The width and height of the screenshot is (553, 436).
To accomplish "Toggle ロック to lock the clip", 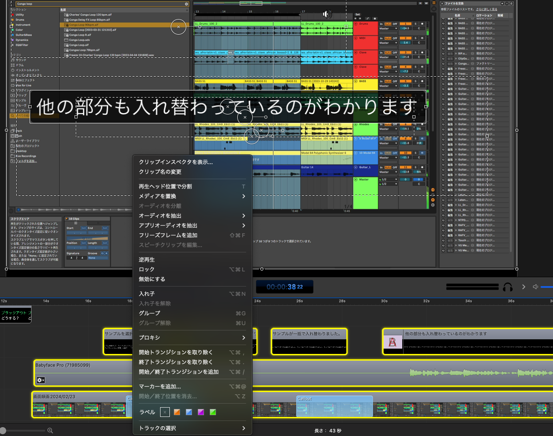I will (x=147, y=269).
